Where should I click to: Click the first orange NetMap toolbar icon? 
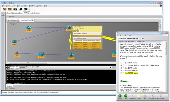(5, 9)
